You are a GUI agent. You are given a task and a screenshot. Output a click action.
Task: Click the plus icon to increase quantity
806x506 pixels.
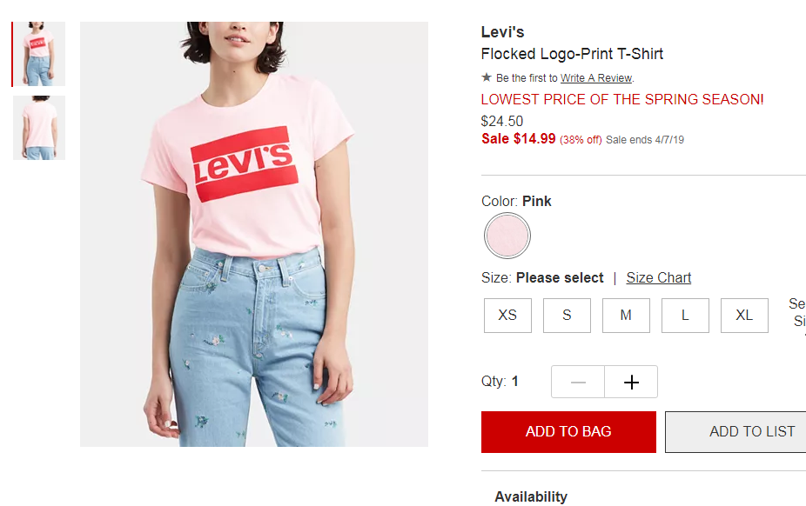(631, 382)
